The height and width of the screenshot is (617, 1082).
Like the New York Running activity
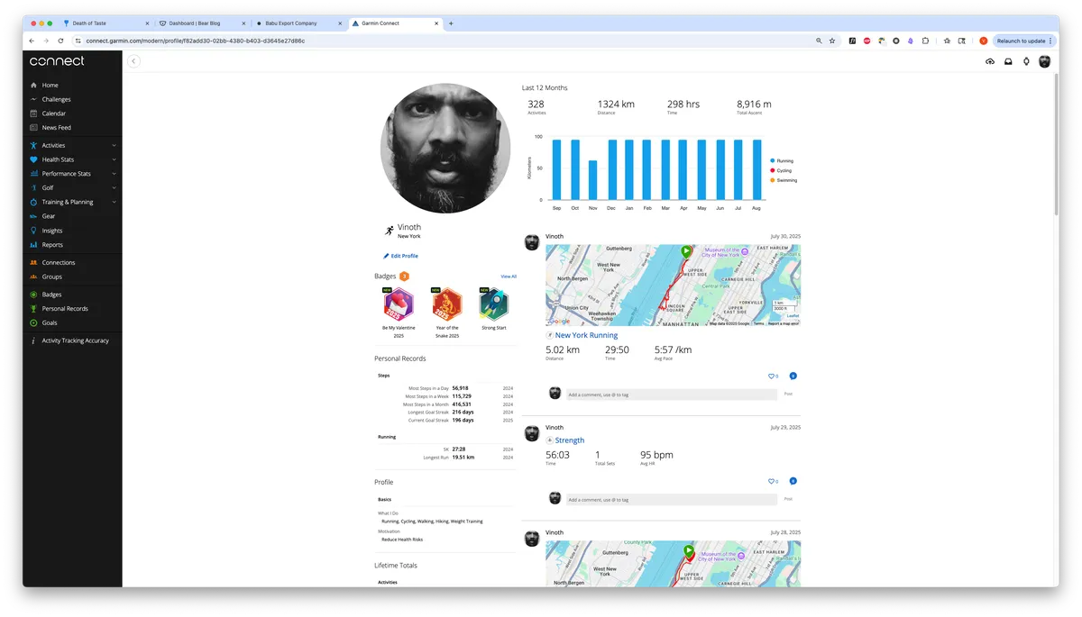tap(773, 377)
